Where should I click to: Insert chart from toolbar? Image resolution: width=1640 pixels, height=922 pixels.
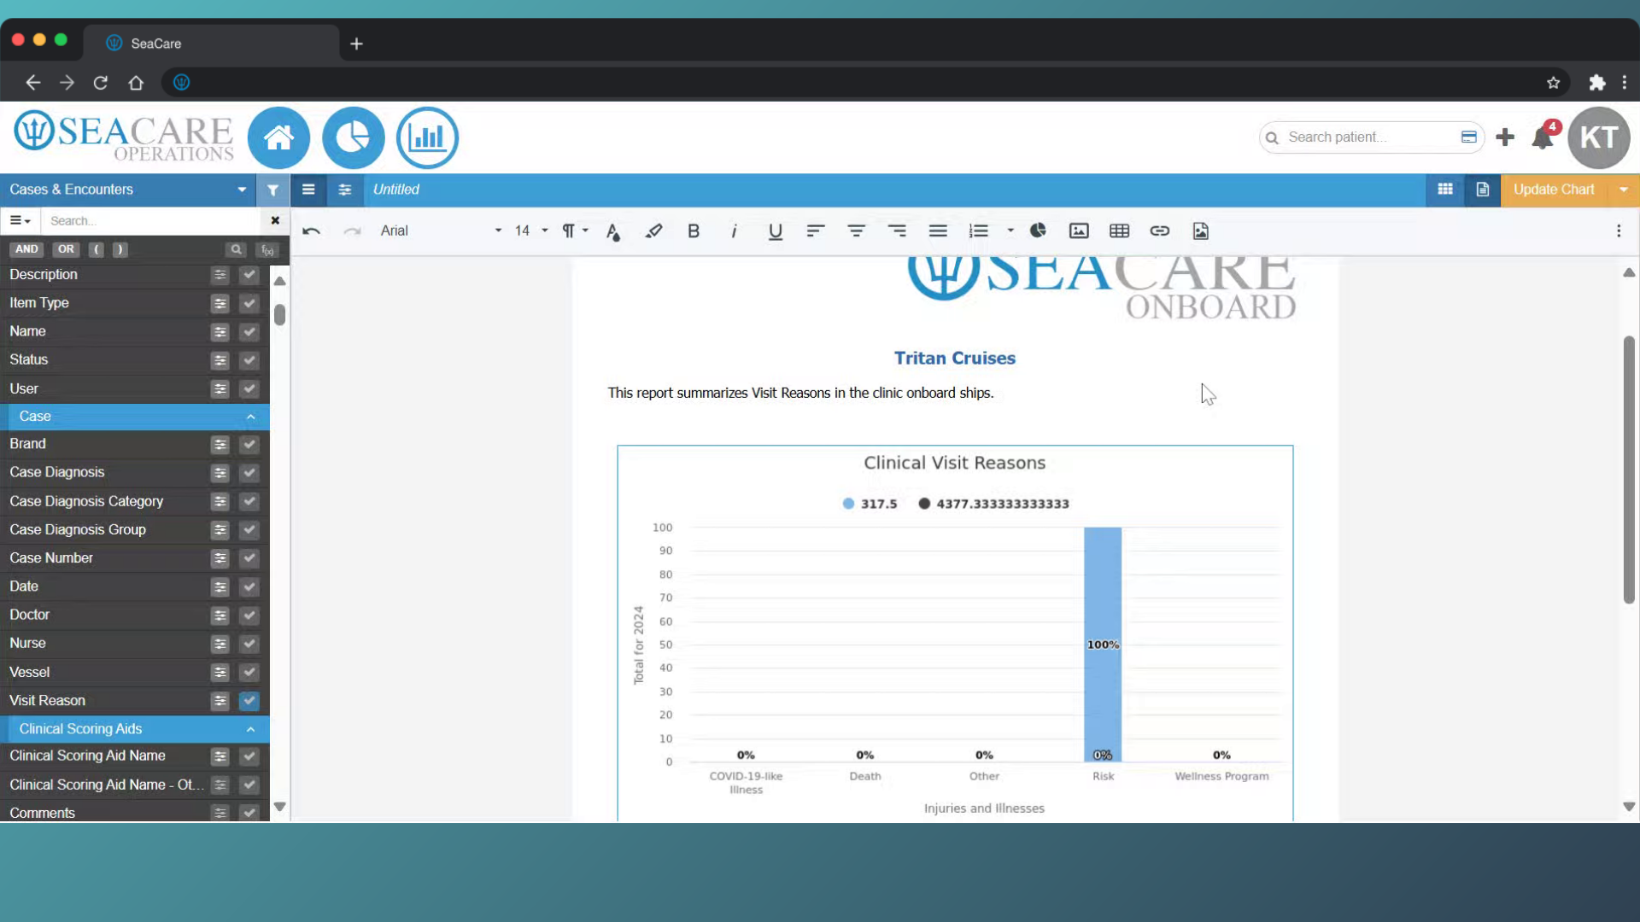click(x=1038, y=230)
